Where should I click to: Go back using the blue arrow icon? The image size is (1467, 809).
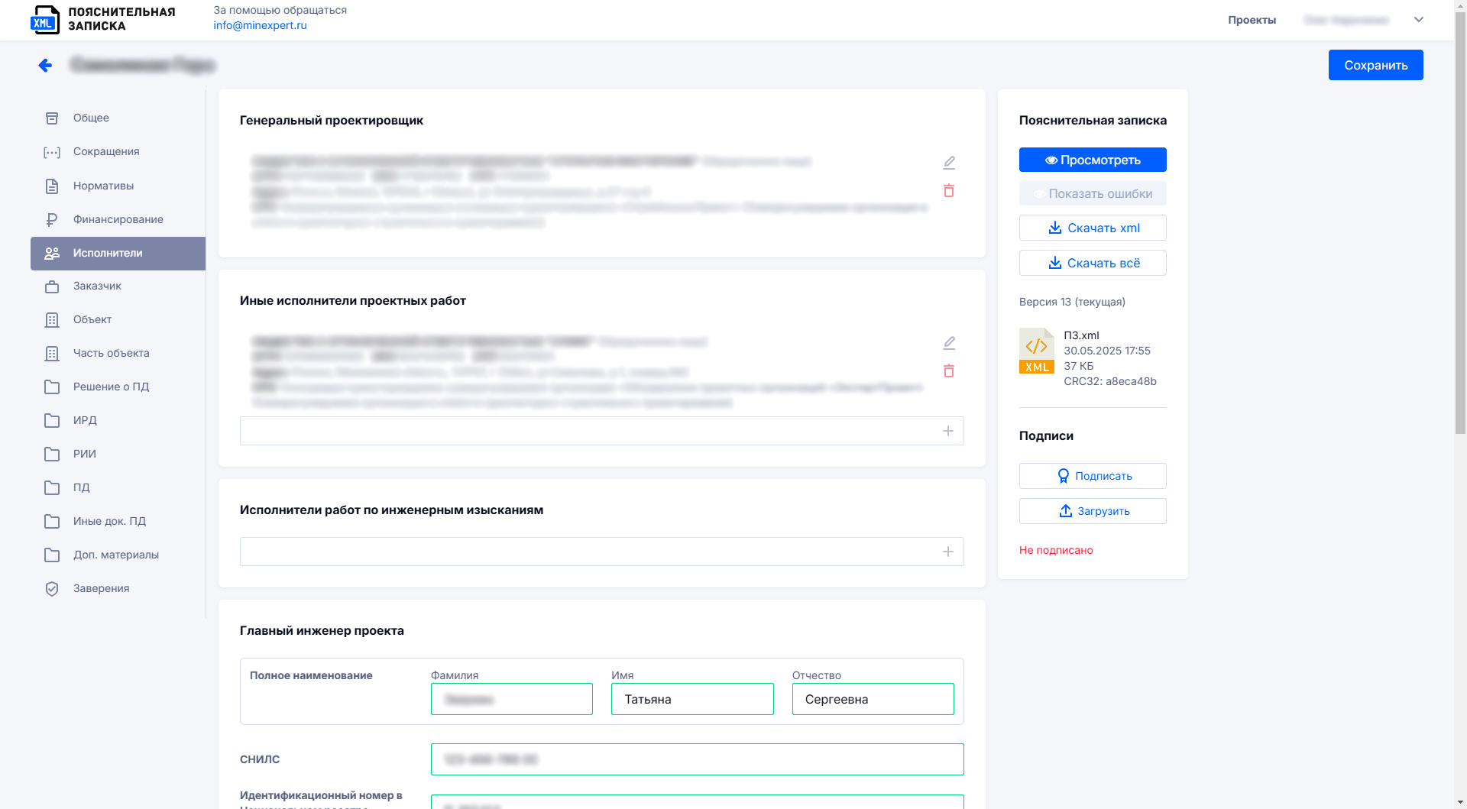[45, 65]
